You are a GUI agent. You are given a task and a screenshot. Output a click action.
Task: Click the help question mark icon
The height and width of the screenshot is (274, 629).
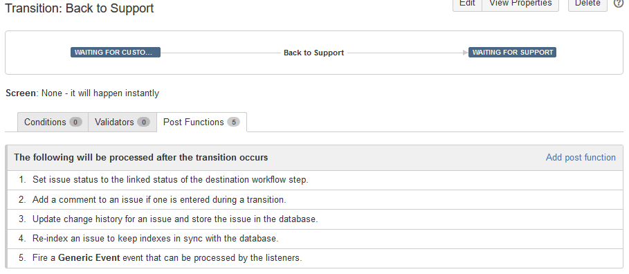tap(619, 3)
